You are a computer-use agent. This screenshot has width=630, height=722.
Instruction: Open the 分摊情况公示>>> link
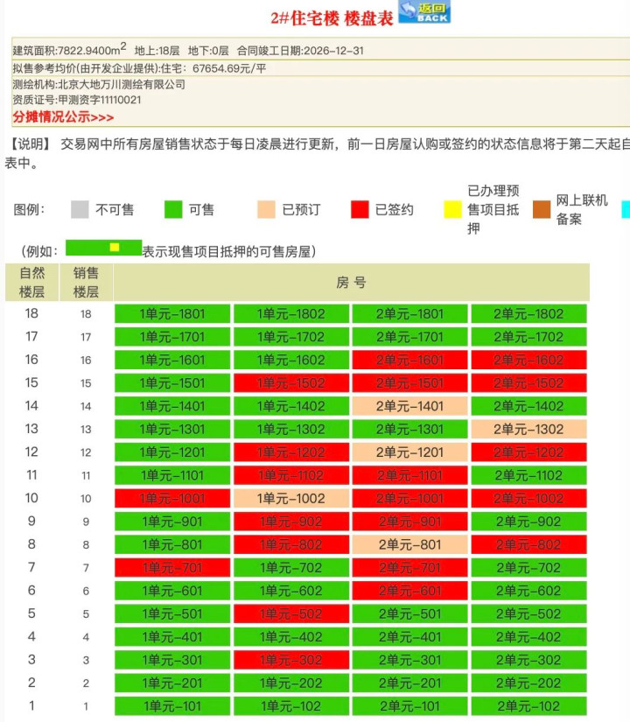63,117
